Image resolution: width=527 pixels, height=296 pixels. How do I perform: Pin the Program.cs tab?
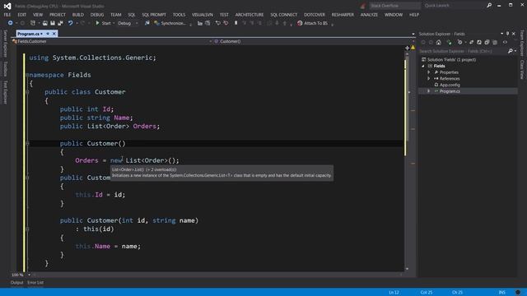click(48, 34)
